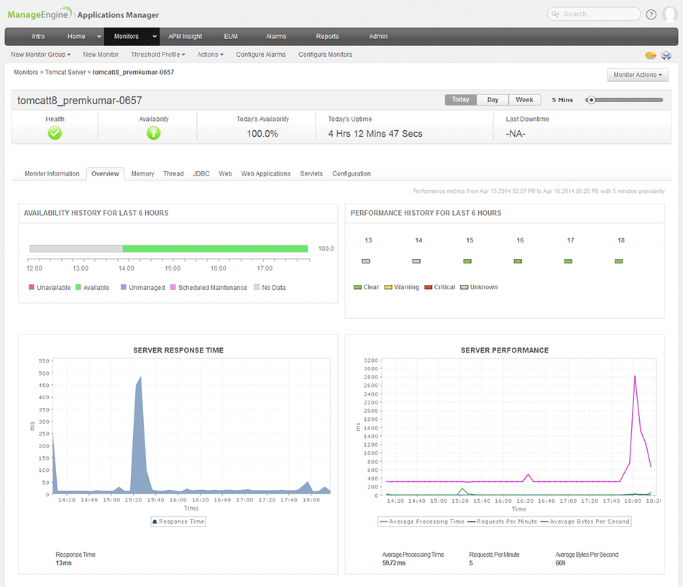The height and width of the screenshot is (587, 683).
Task: Switch time range to Today
Action: pos(460,100)
